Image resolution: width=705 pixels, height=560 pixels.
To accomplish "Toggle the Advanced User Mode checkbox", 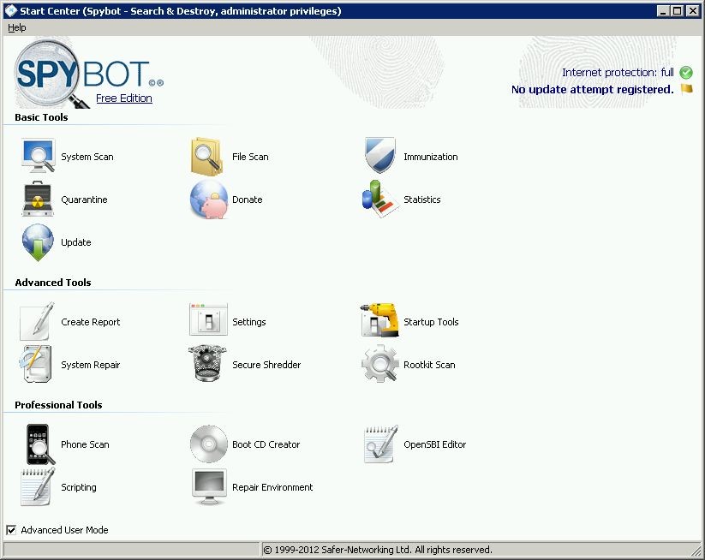I will (x=11, y=530).
